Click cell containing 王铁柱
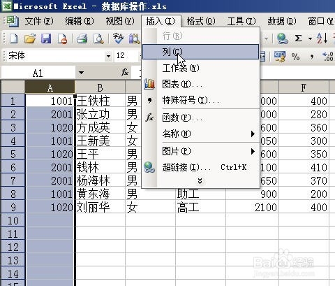The image size is (335, 286). click(x=100, y=101)
